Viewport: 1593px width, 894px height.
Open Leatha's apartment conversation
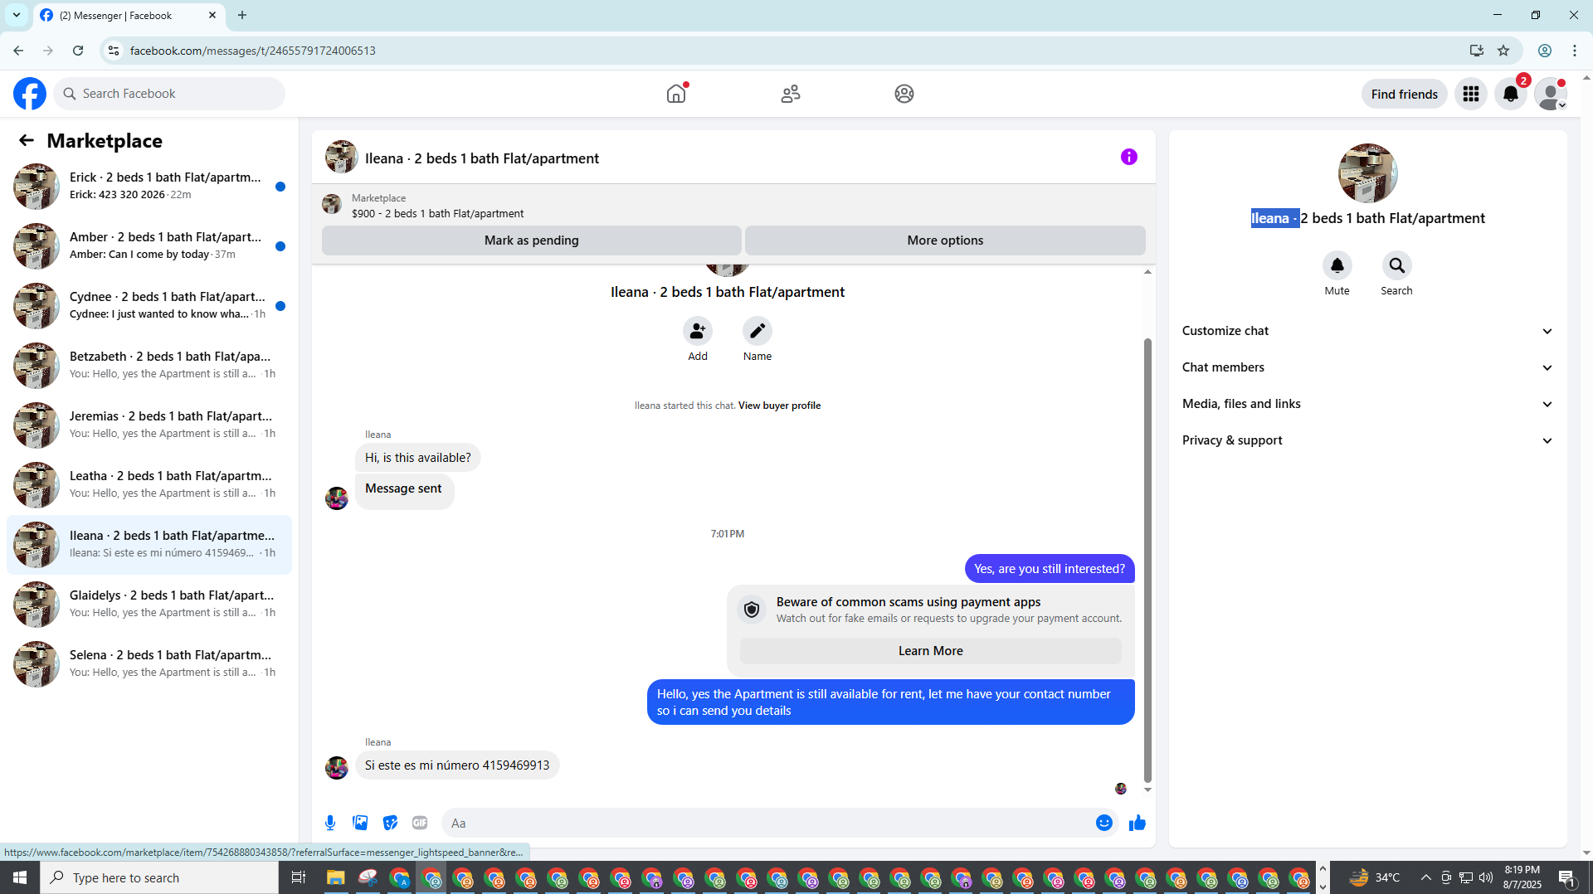(149, 485)
